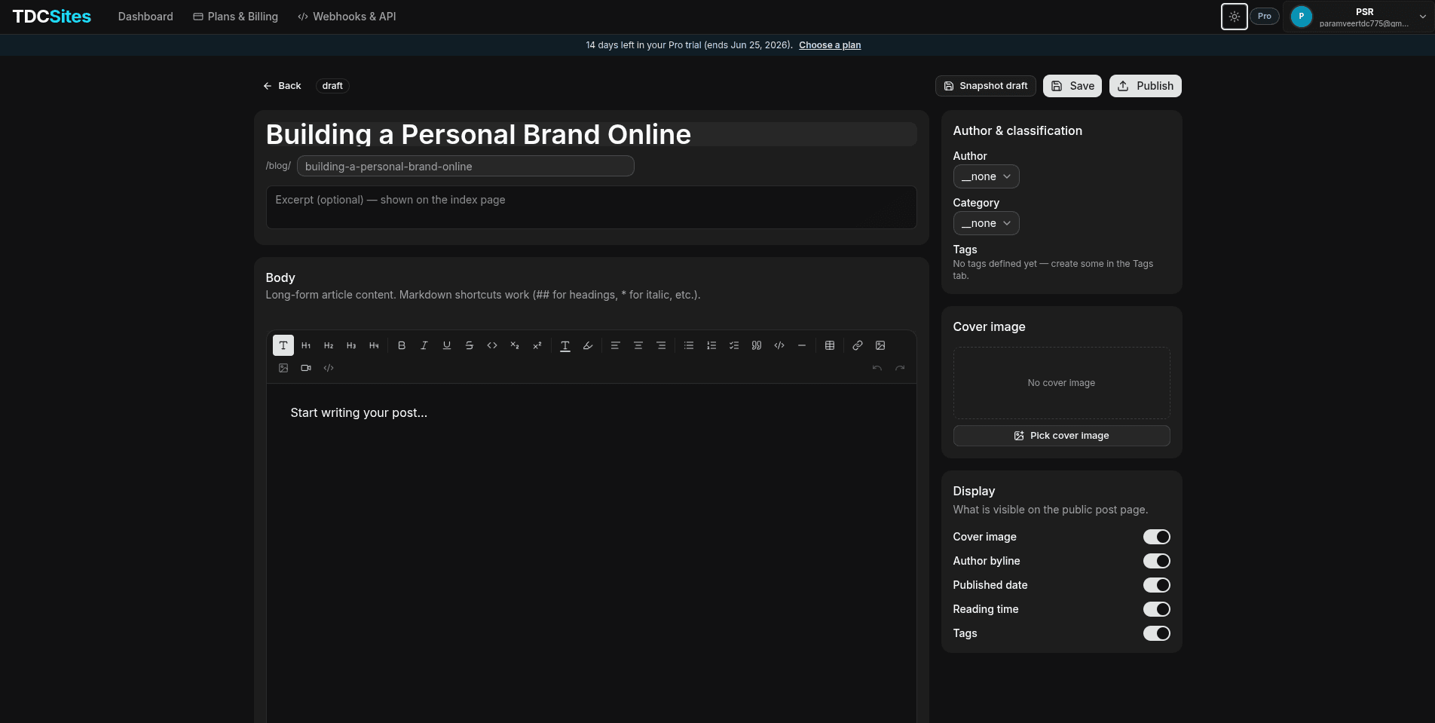Click the Pro plan badge
Viewport: 1435px width, 723px height.
click(x=1265, y=16)
